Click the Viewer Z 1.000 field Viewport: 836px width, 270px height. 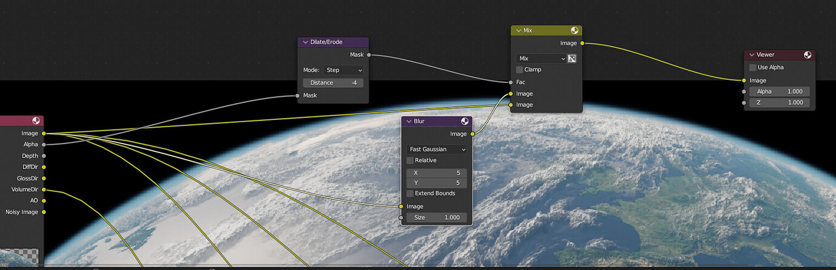click(x=779, y=102)
